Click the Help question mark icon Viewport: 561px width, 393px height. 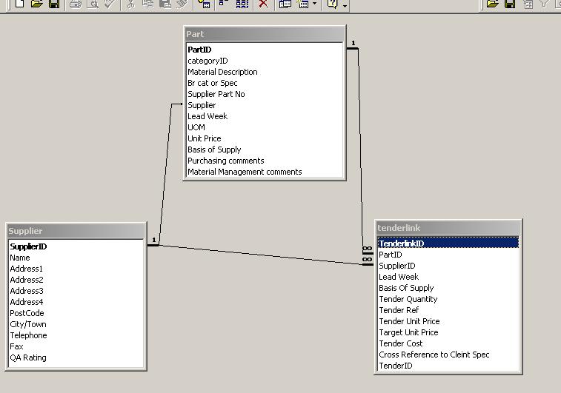click(x=333, y=4)
